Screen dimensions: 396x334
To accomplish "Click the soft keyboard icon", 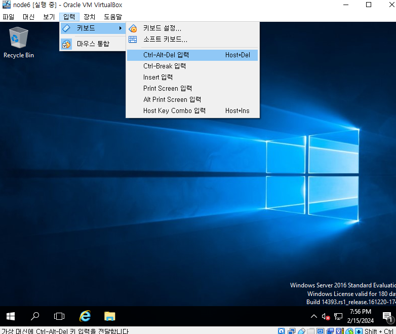I will click(133, 39).
